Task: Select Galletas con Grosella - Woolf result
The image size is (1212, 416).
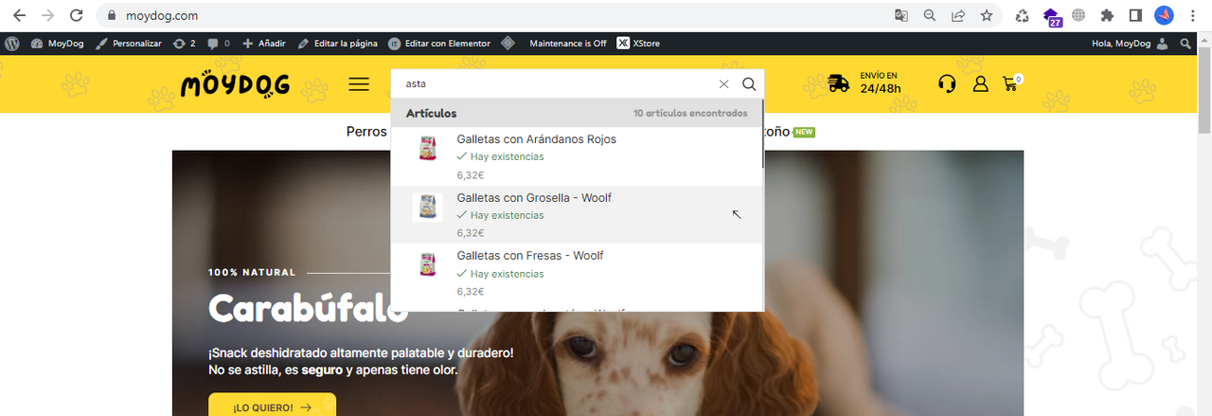Action: tap(577, 214)
